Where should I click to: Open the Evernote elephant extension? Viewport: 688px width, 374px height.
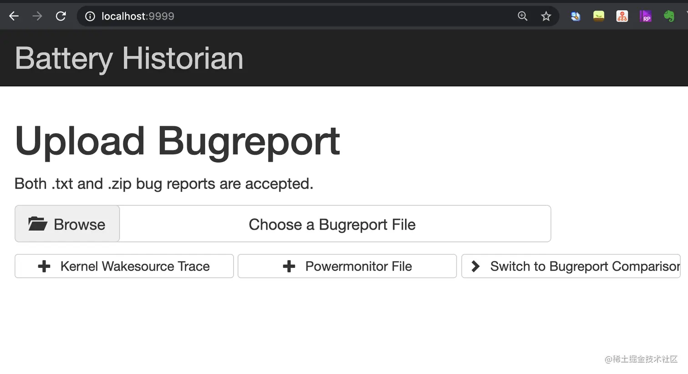point(669,16)
